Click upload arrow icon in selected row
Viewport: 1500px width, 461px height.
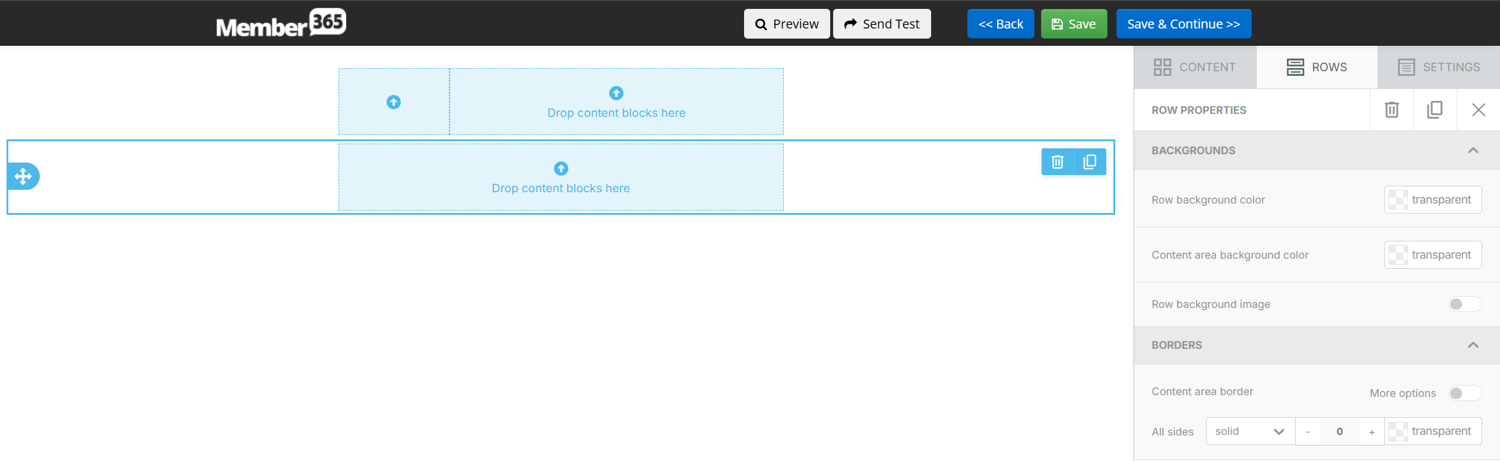coord(561,168)
